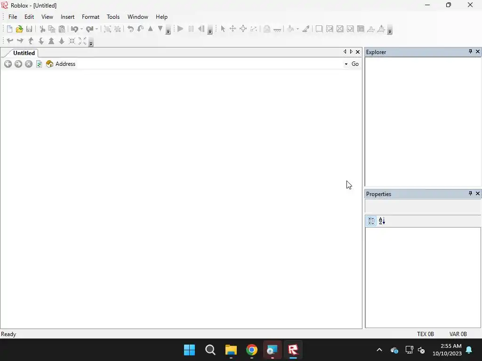Click the glue surface icon
This screenshot has width=482, height=361.
(329, 29)
